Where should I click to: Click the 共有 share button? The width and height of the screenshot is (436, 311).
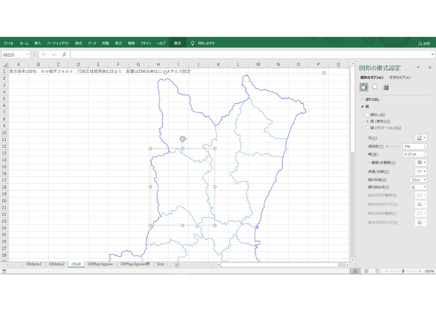click(424, 44)
